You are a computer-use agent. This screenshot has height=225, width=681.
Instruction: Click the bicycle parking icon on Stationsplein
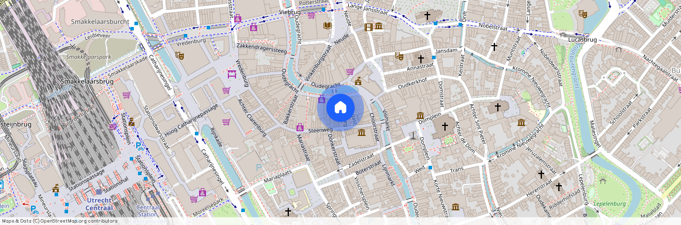139,146
